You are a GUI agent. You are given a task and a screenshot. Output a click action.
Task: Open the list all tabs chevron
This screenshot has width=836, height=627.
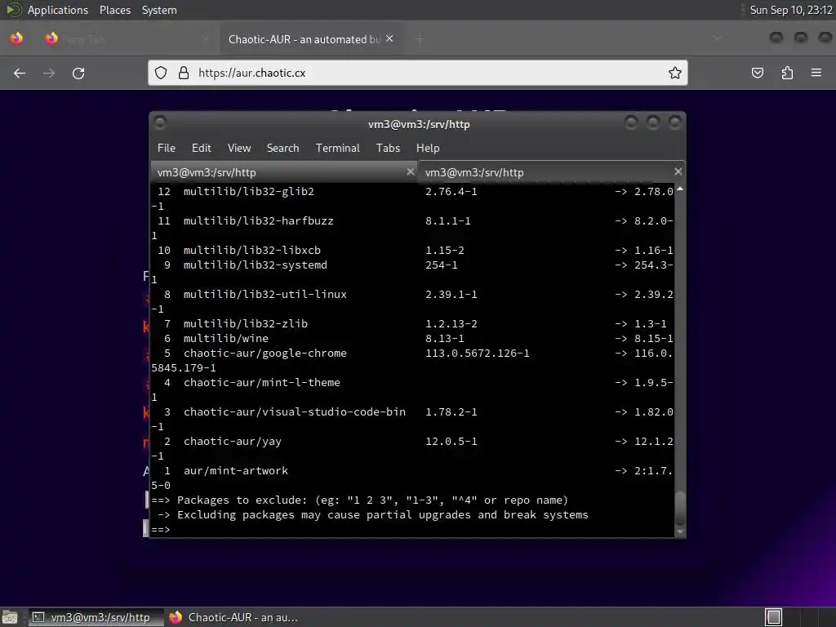717,38
